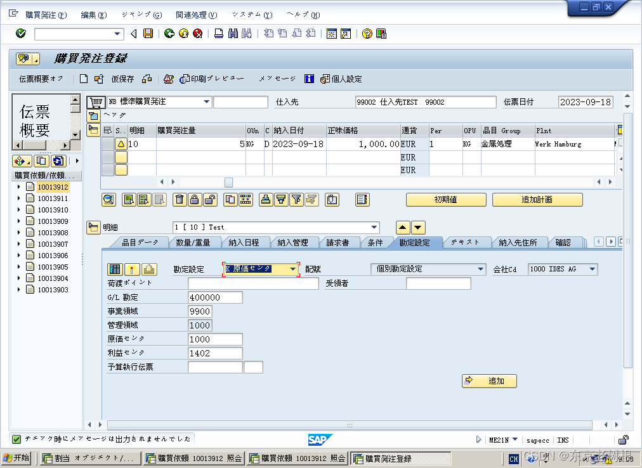Toggle 伝票概要オフ document overview
The width and height of the screenshot is (642, 468).
39,79
